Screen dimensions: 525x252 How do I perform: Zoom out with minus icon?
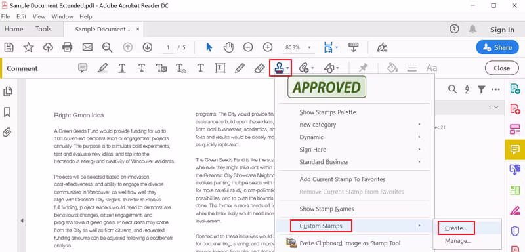pos(248,47)
